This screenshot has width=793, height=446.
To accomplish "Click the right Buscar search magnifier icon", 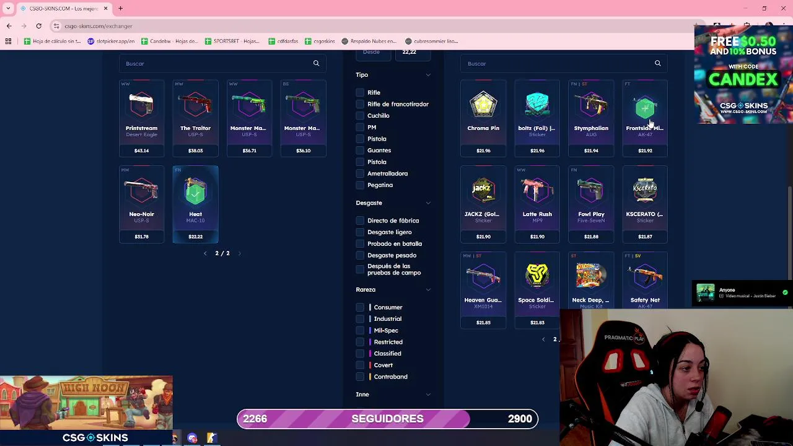I will click(x=657, y=63).
